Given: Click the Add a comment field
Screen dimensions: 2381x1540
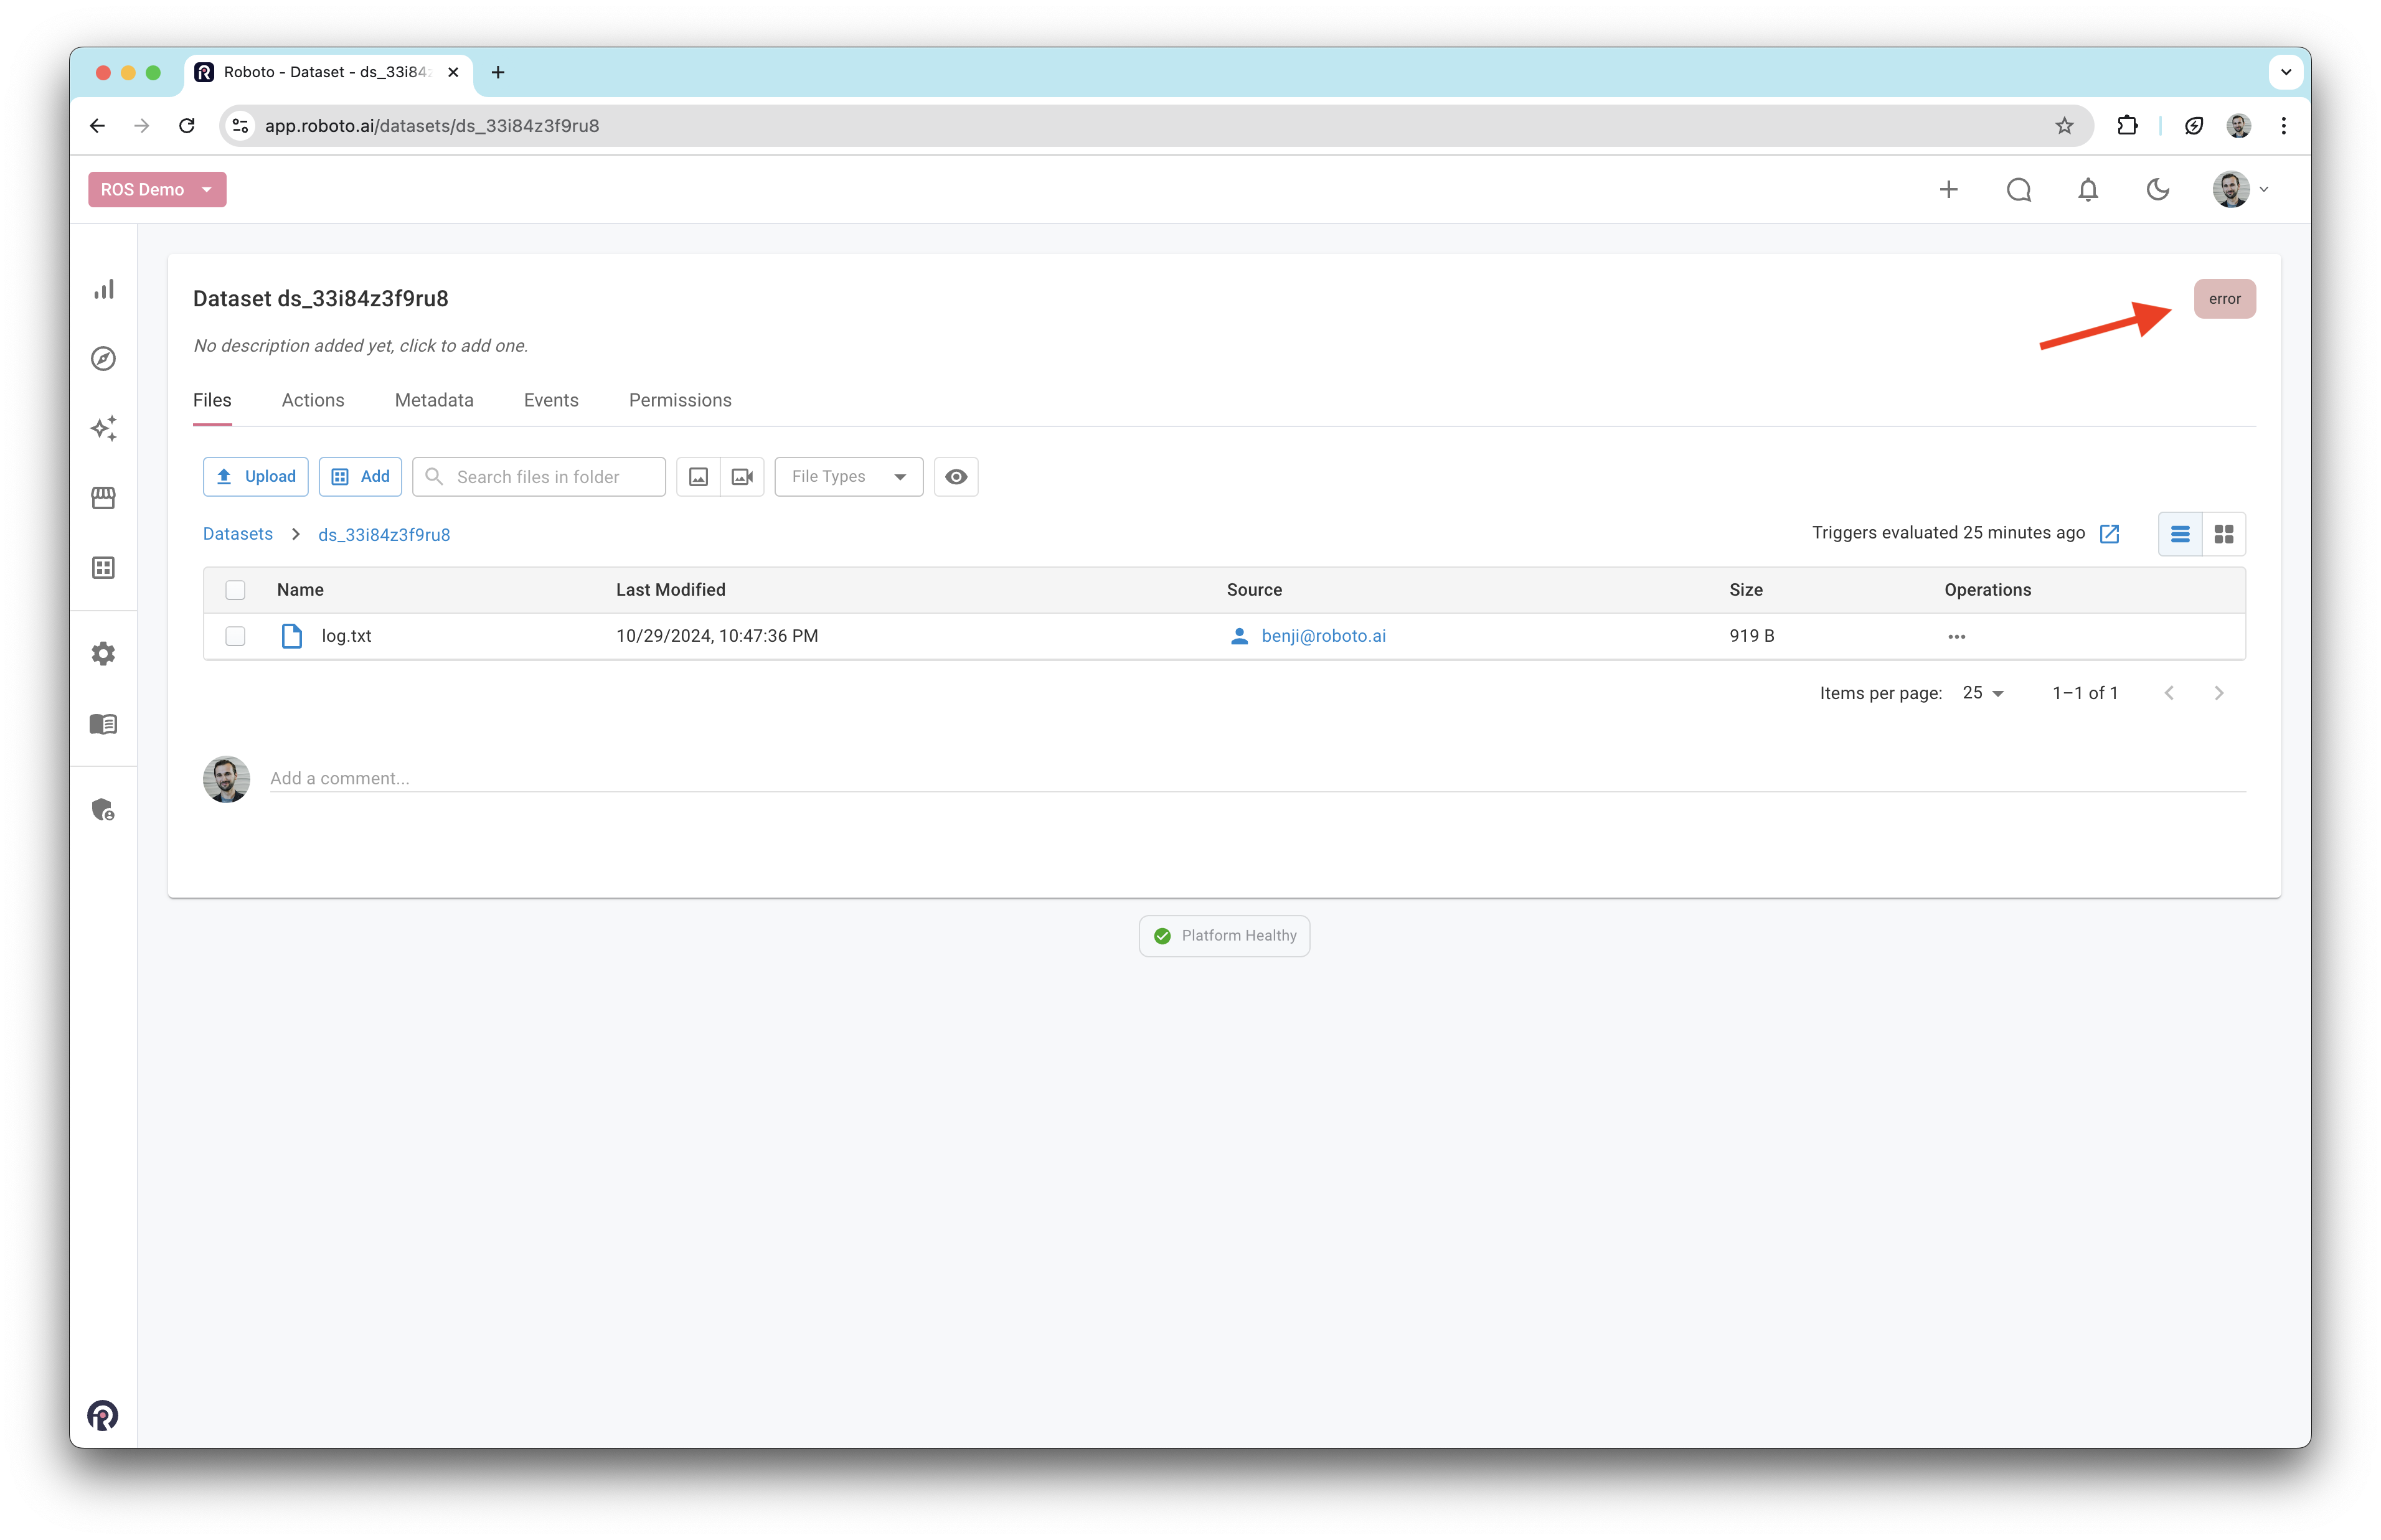Looking at the screenshot, I should pos(1256,778).
